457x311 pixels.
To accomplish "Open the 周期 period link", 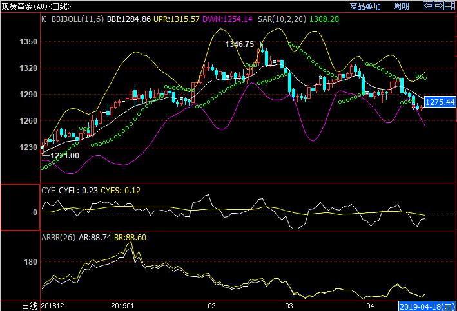I will (x=402, y=6).
